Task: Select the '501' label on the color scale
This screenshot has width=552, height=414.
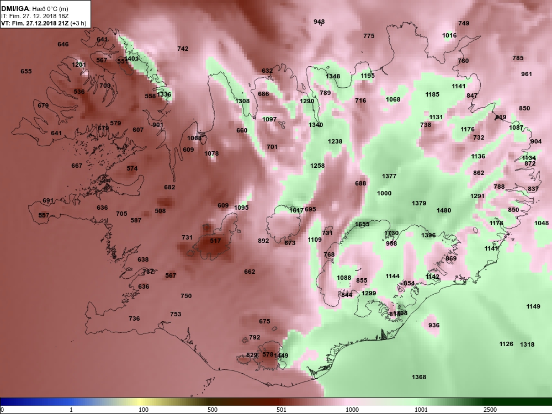Action: (282, 410)
